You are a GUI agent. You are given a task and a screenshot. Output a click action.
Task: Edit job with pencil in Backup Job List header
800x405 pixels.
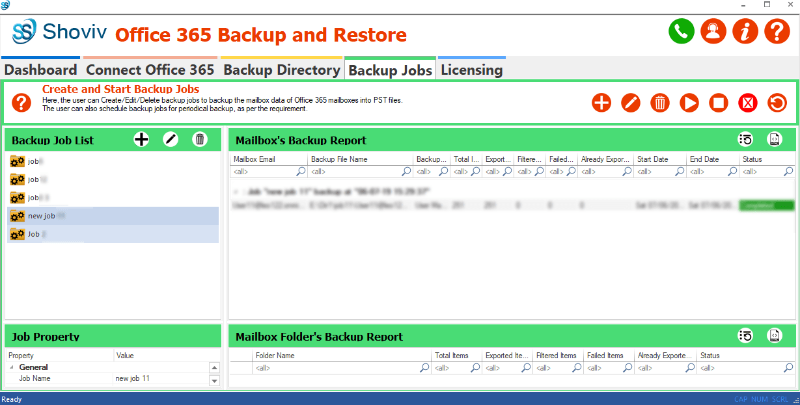pyautogui.click(x=171, y=139)
